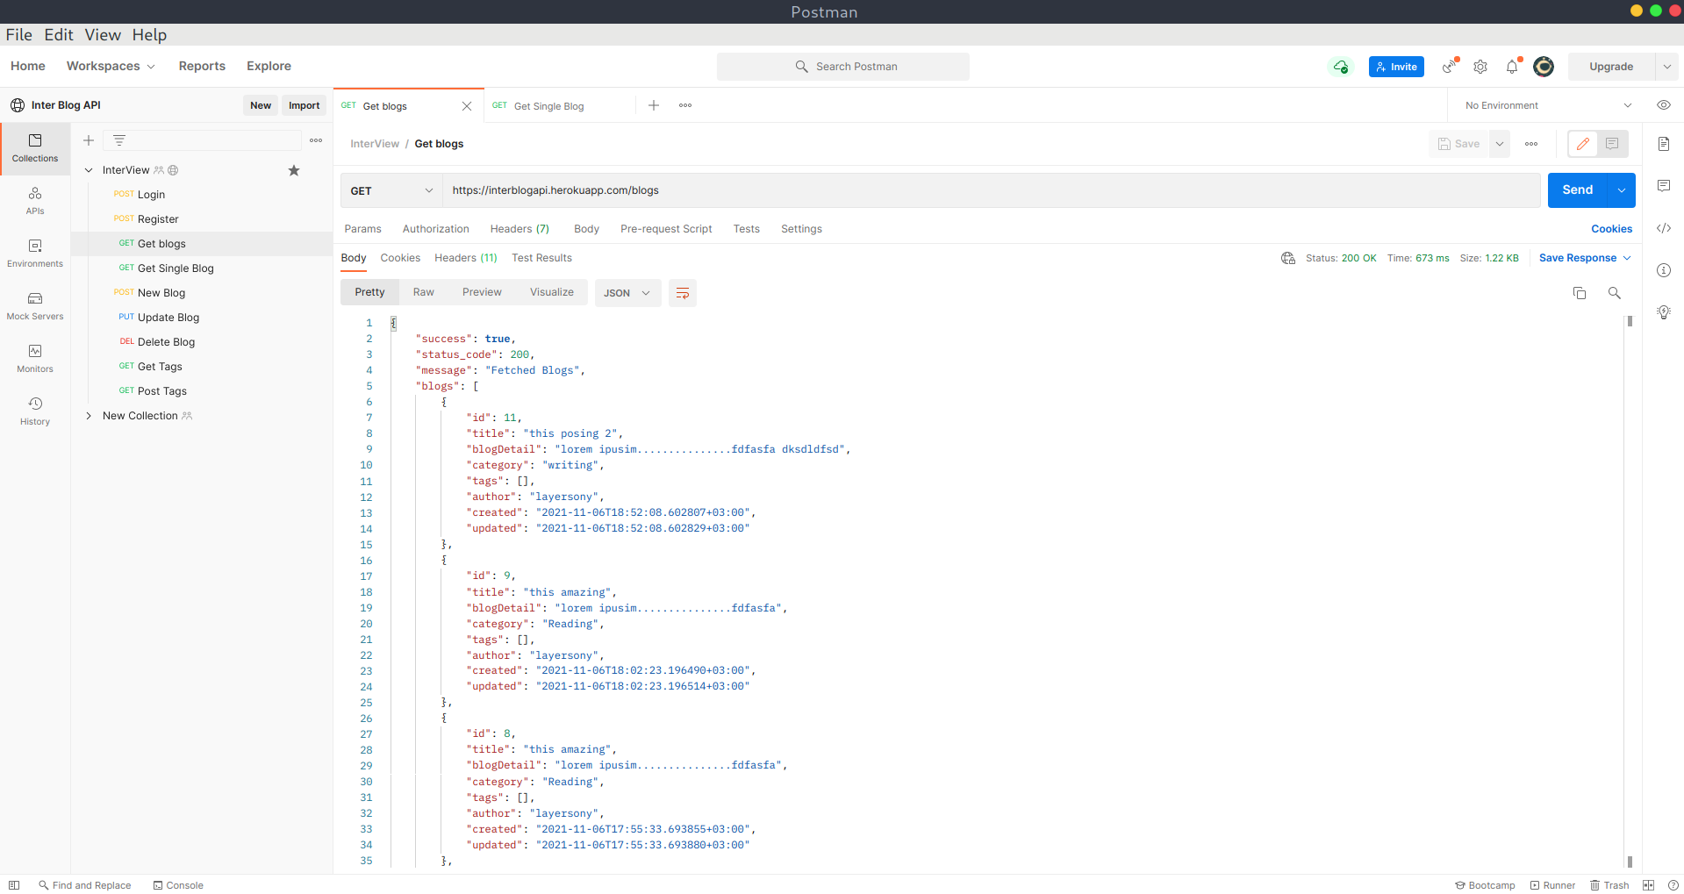1684x894 pixels.
Task: Switch to the Test Results tab
Action: tap(541, 258)
